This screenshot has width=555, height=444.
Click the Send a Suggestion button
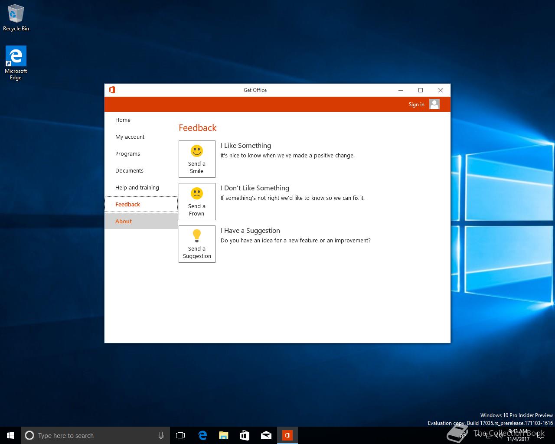[197, 244]
